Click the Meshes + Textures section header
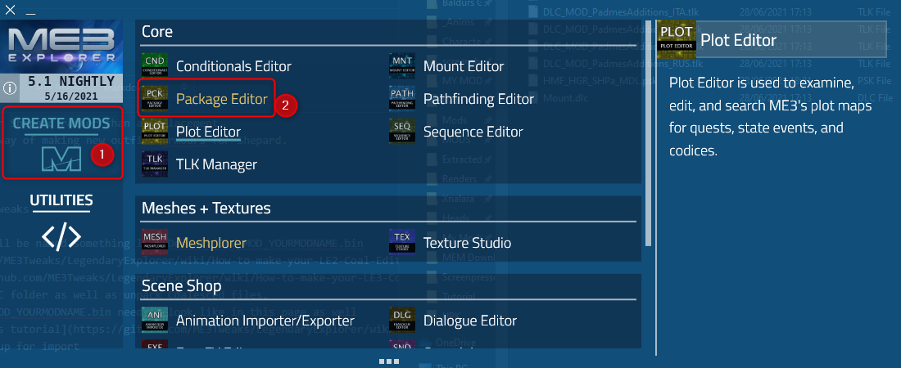The width and height of the screenshot is (901, 368). (x=206, y=207)
